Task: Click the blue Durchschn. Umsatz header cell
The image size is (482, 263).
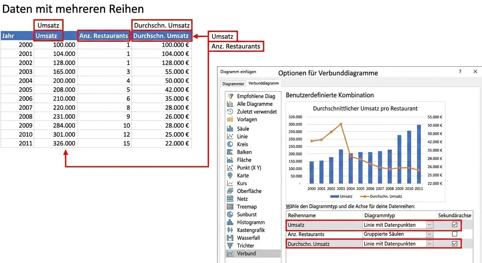Action: coord(161,36)
